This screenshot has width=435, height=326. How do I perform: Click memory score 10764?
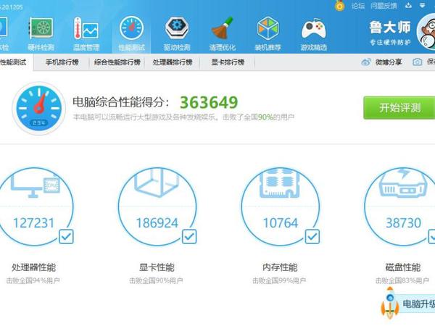click(x=280, y=223)
